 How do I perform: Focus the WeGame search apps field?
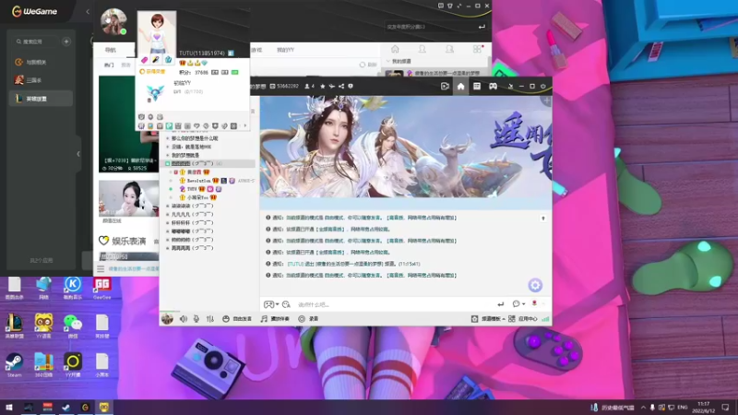(37, 41)
